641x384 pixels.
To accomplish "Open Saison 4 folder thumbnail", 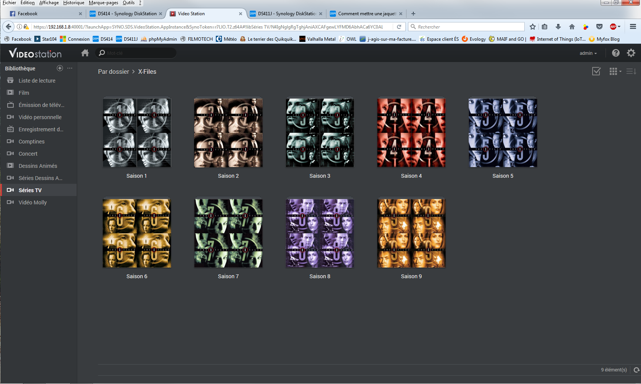I will point(411,132).
